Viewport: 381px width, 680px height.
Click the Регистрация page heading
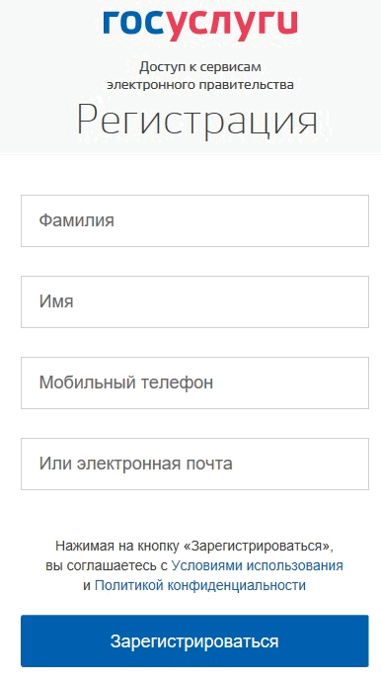pos(197,121)
